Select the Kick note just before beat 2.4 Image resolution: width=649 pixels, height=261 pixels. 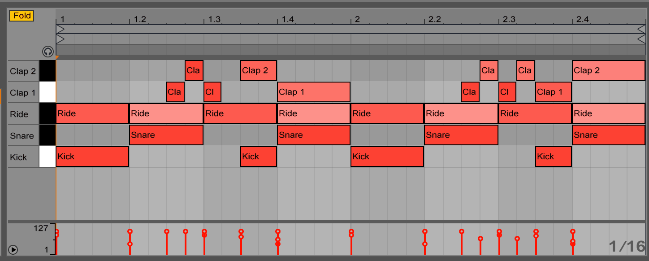click(554, 157)
